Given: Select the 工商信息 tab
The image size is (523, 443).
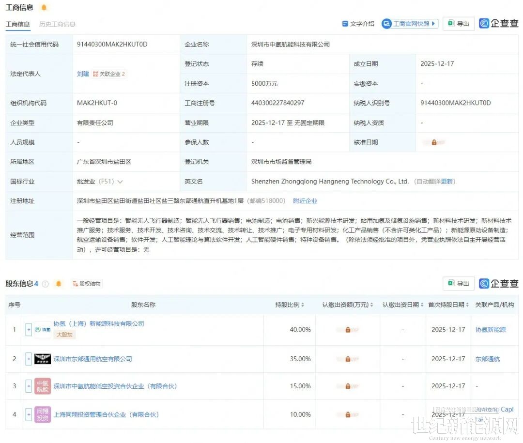Looking at the screenshot, I should (18, 24).
